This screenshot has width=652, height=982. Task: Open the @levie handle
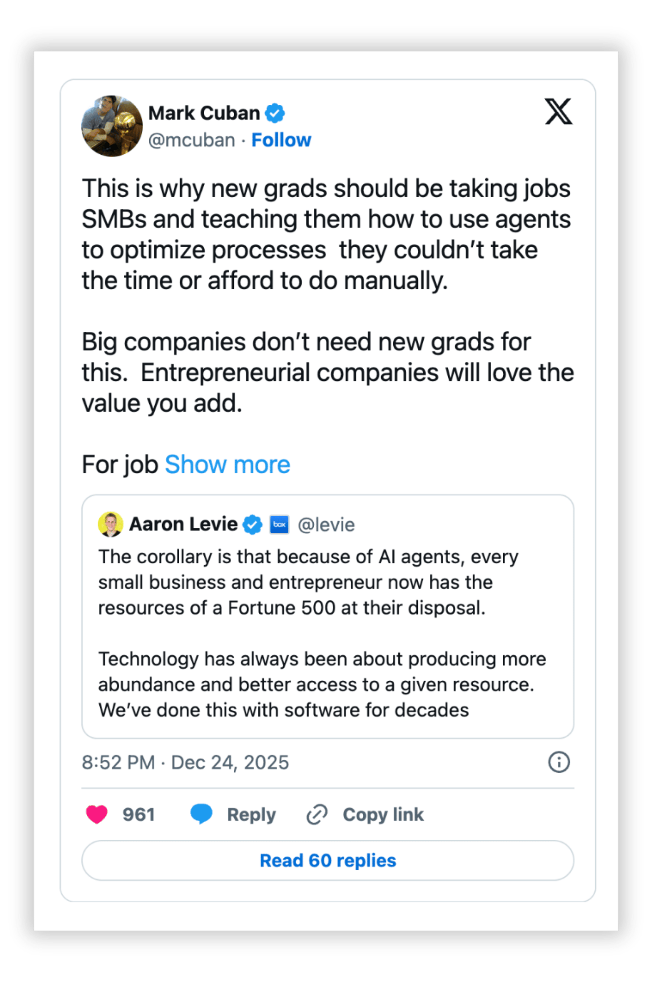(x=326, y=525)
